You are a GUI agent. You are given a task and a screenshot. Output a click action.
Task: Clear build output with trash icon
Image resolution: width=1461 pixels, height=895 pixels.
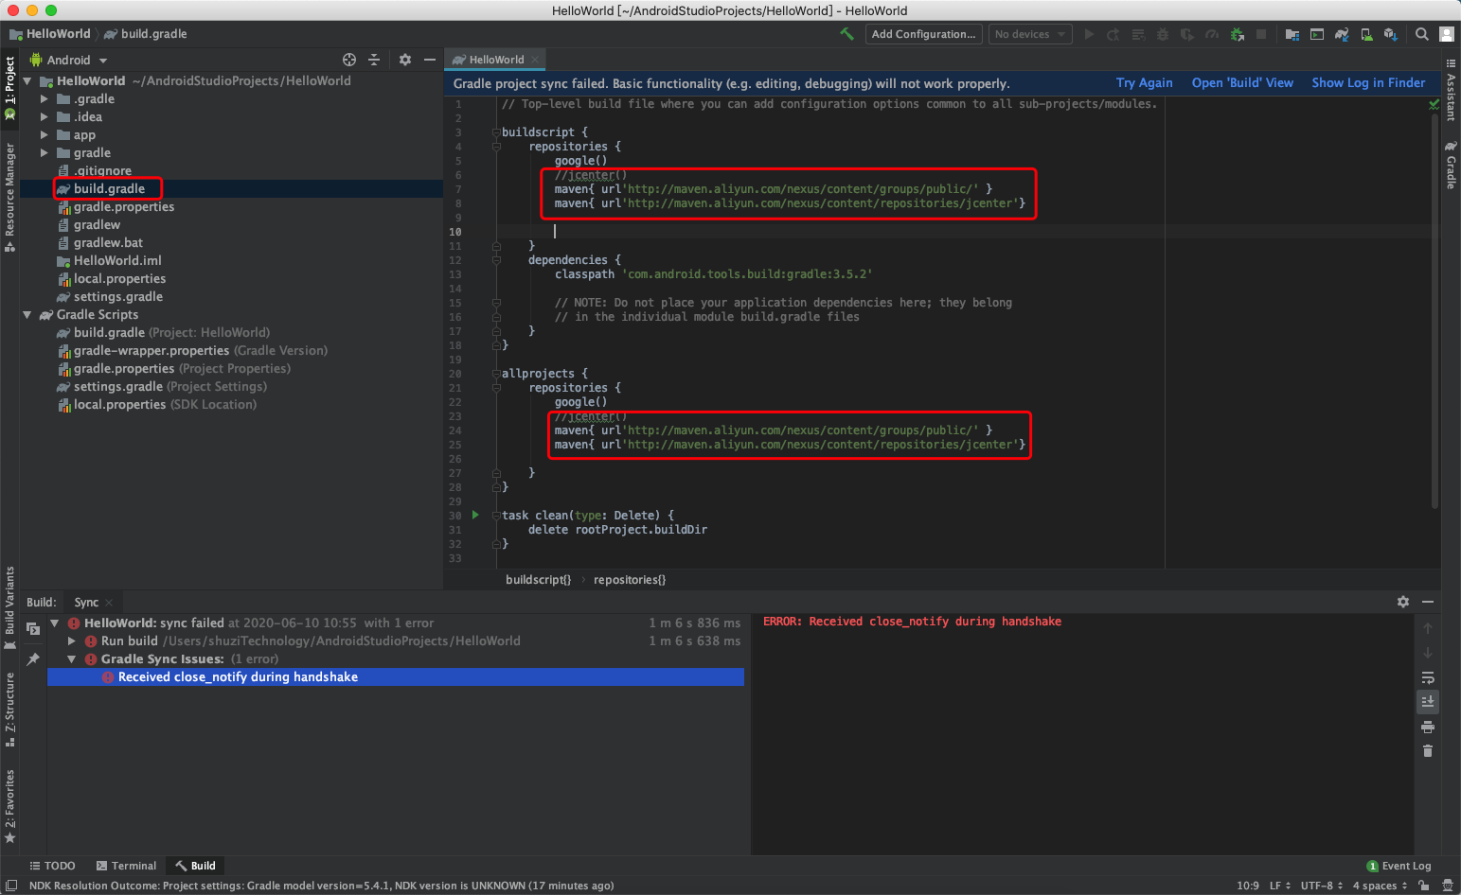1428,751
